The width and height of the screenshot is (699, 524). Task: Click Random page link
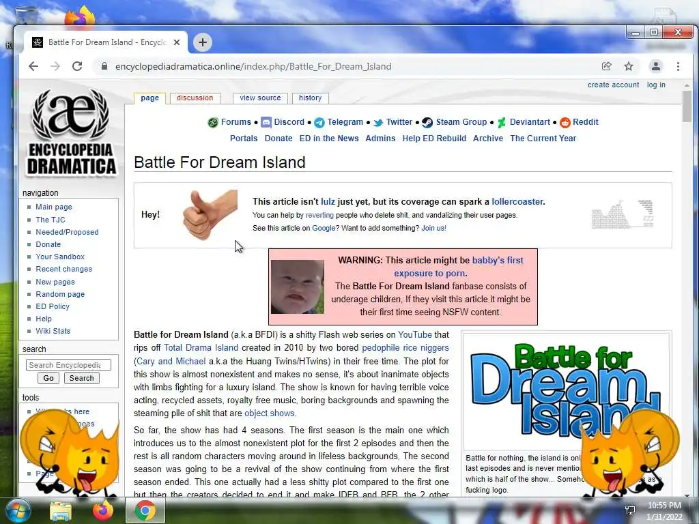tap(60, 294)
